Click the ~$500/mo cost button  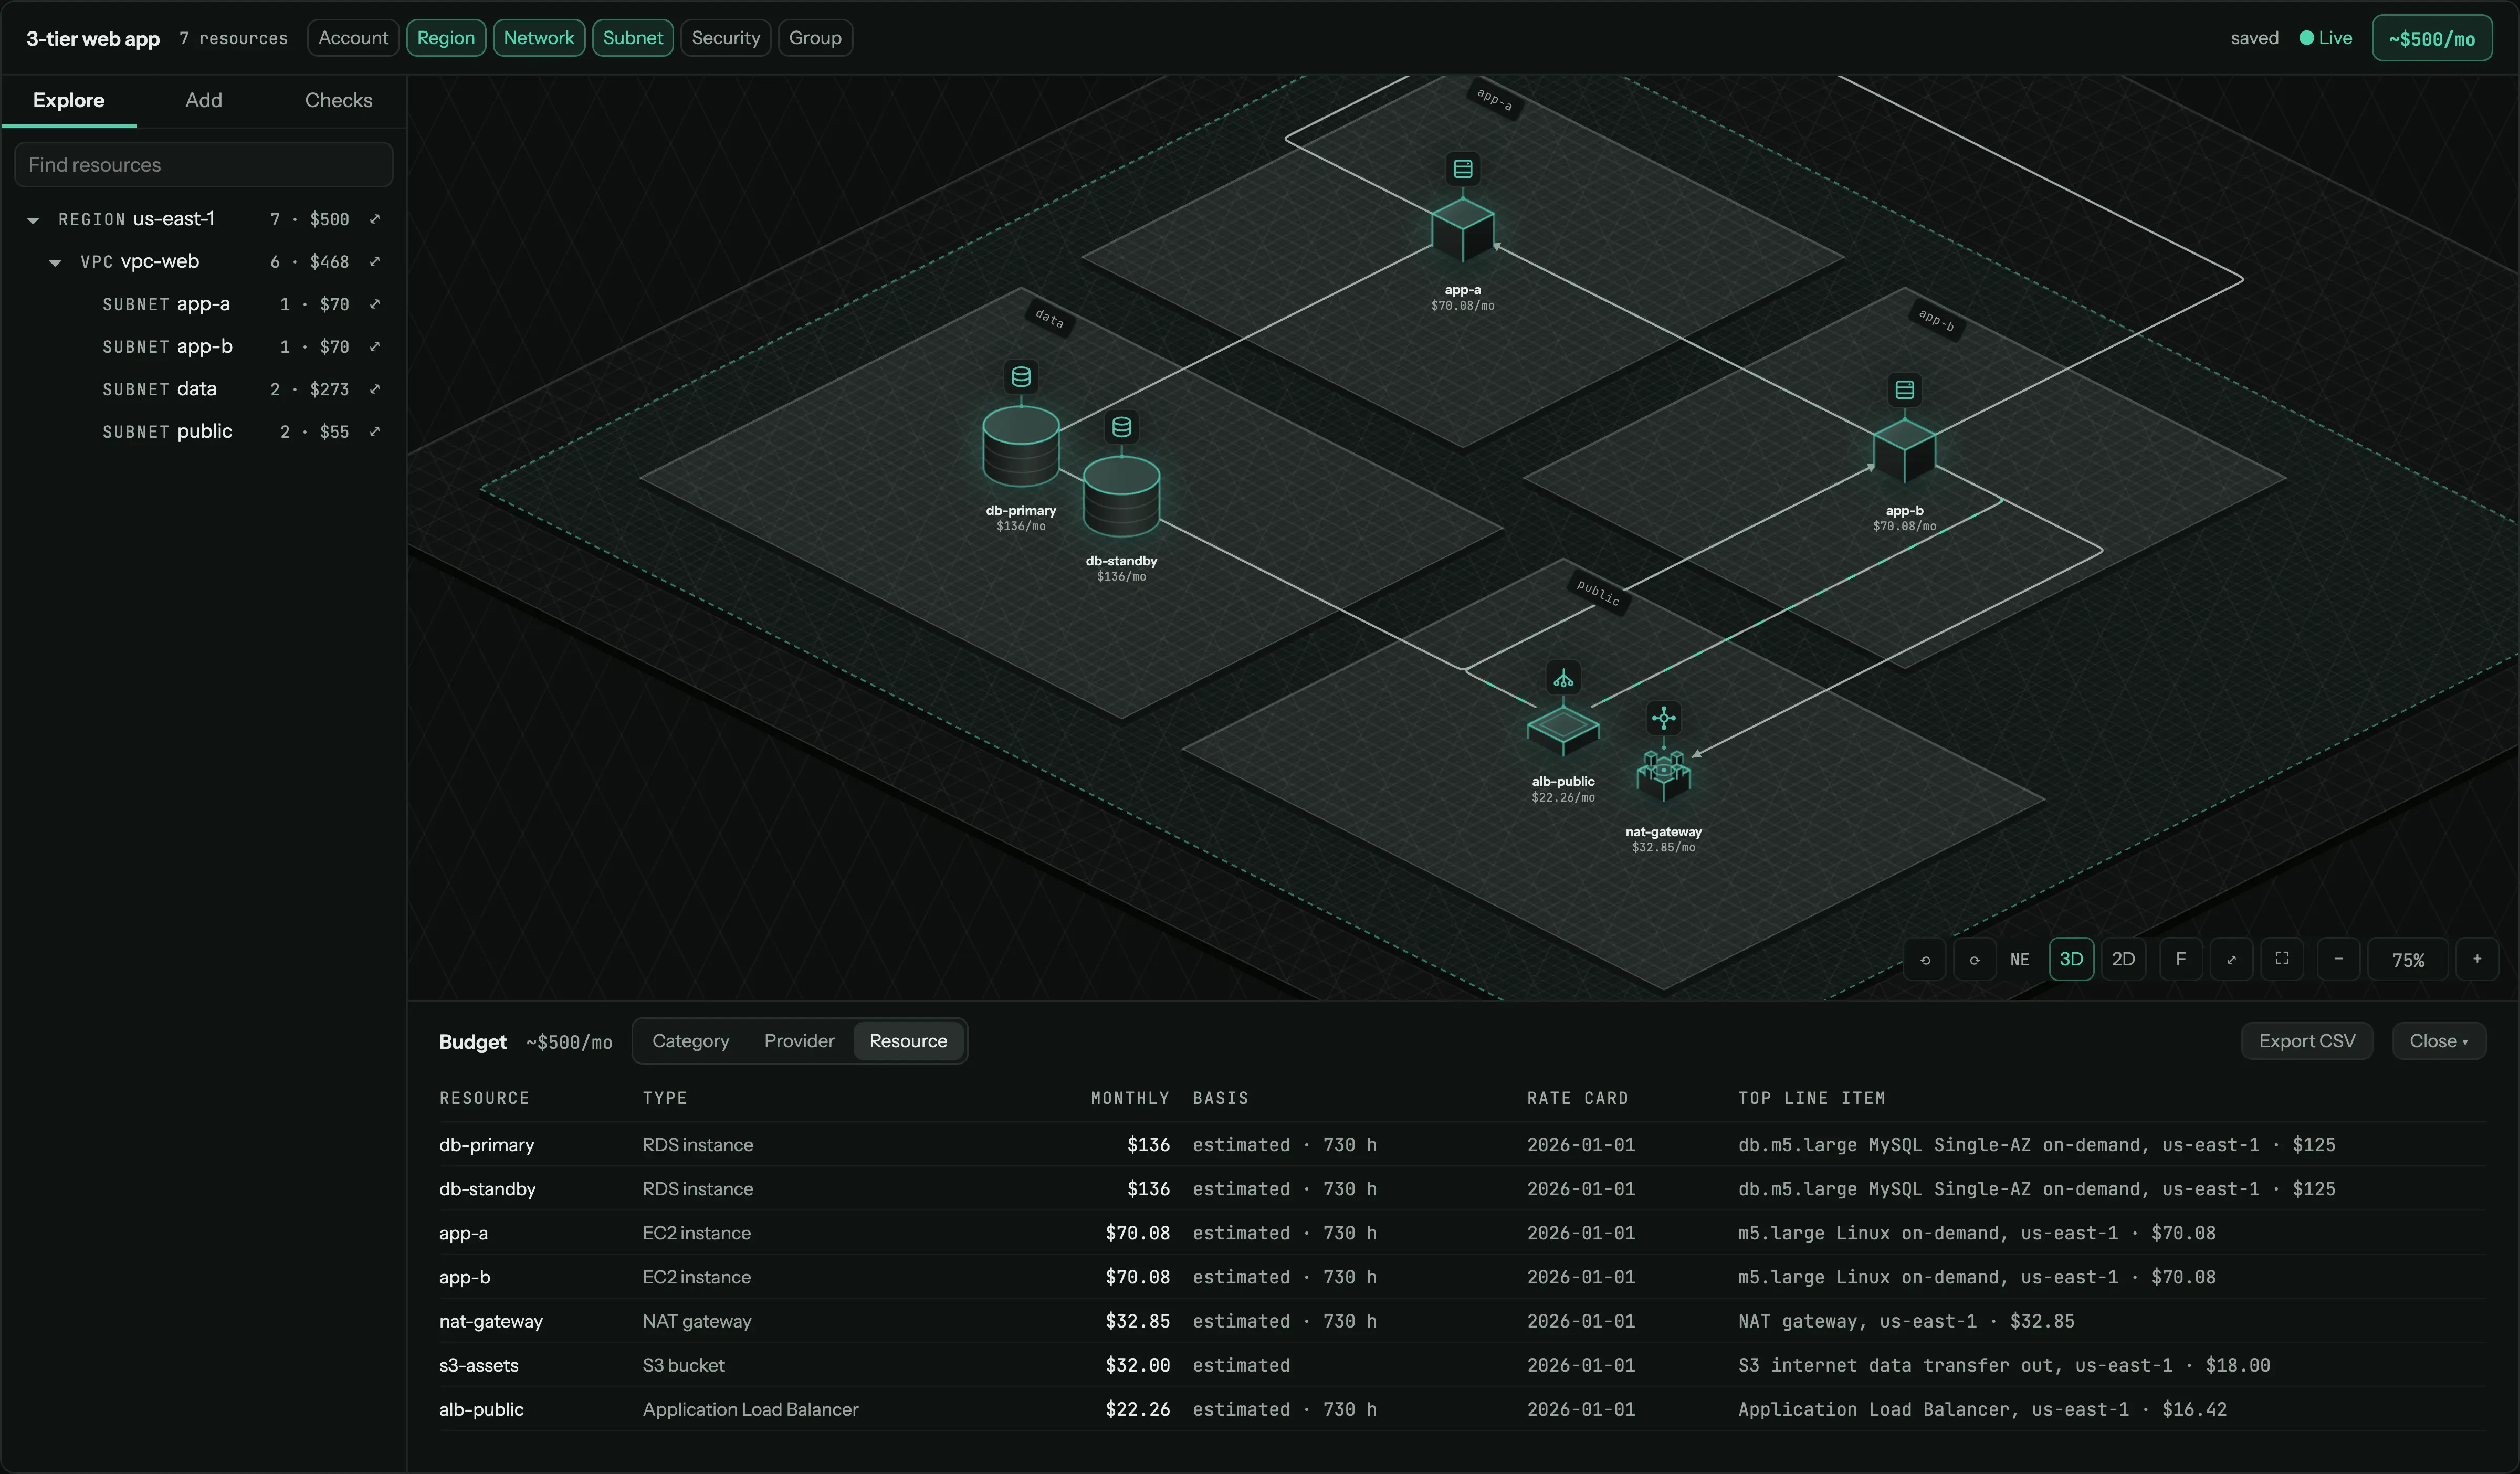pyautogui.click(x=2432, y=38)
